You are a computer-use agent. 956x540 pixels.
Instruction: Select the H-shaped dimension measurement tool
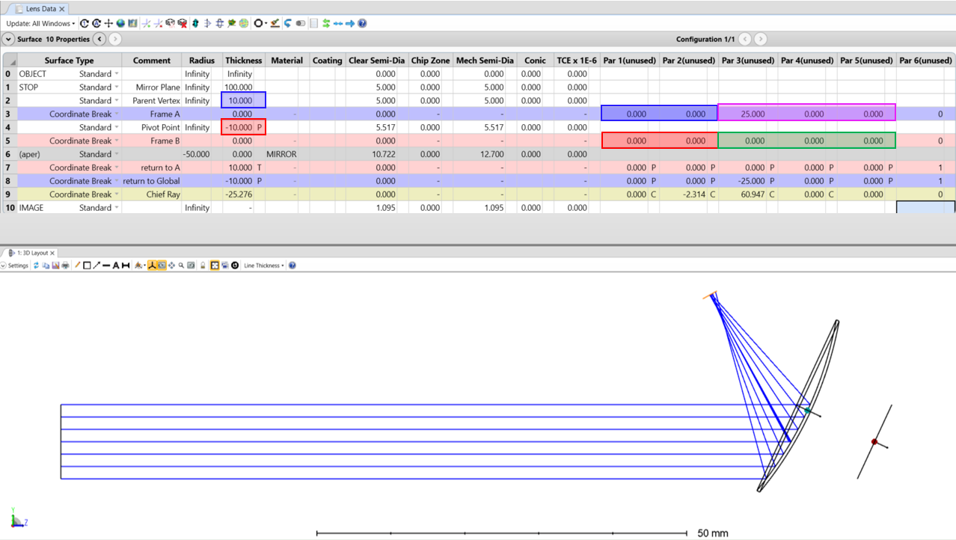126,266
